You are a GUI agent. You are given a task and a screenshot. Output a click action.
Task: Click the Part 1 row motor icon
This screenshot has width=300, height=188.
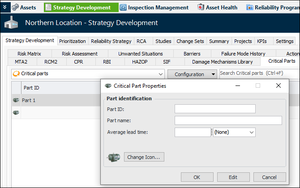point(16,100)
